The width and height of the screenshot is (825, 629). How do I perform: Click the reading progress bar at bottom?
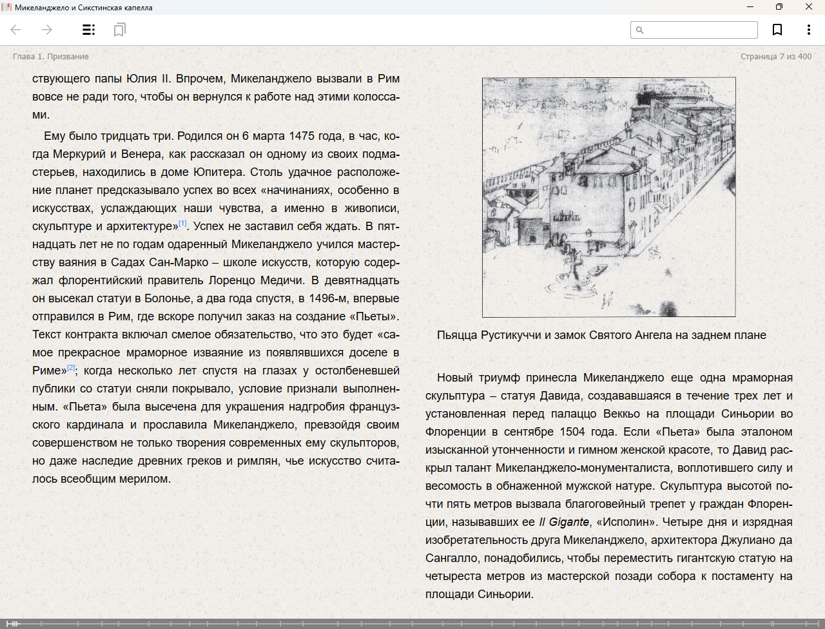click(x=412, y=623)
